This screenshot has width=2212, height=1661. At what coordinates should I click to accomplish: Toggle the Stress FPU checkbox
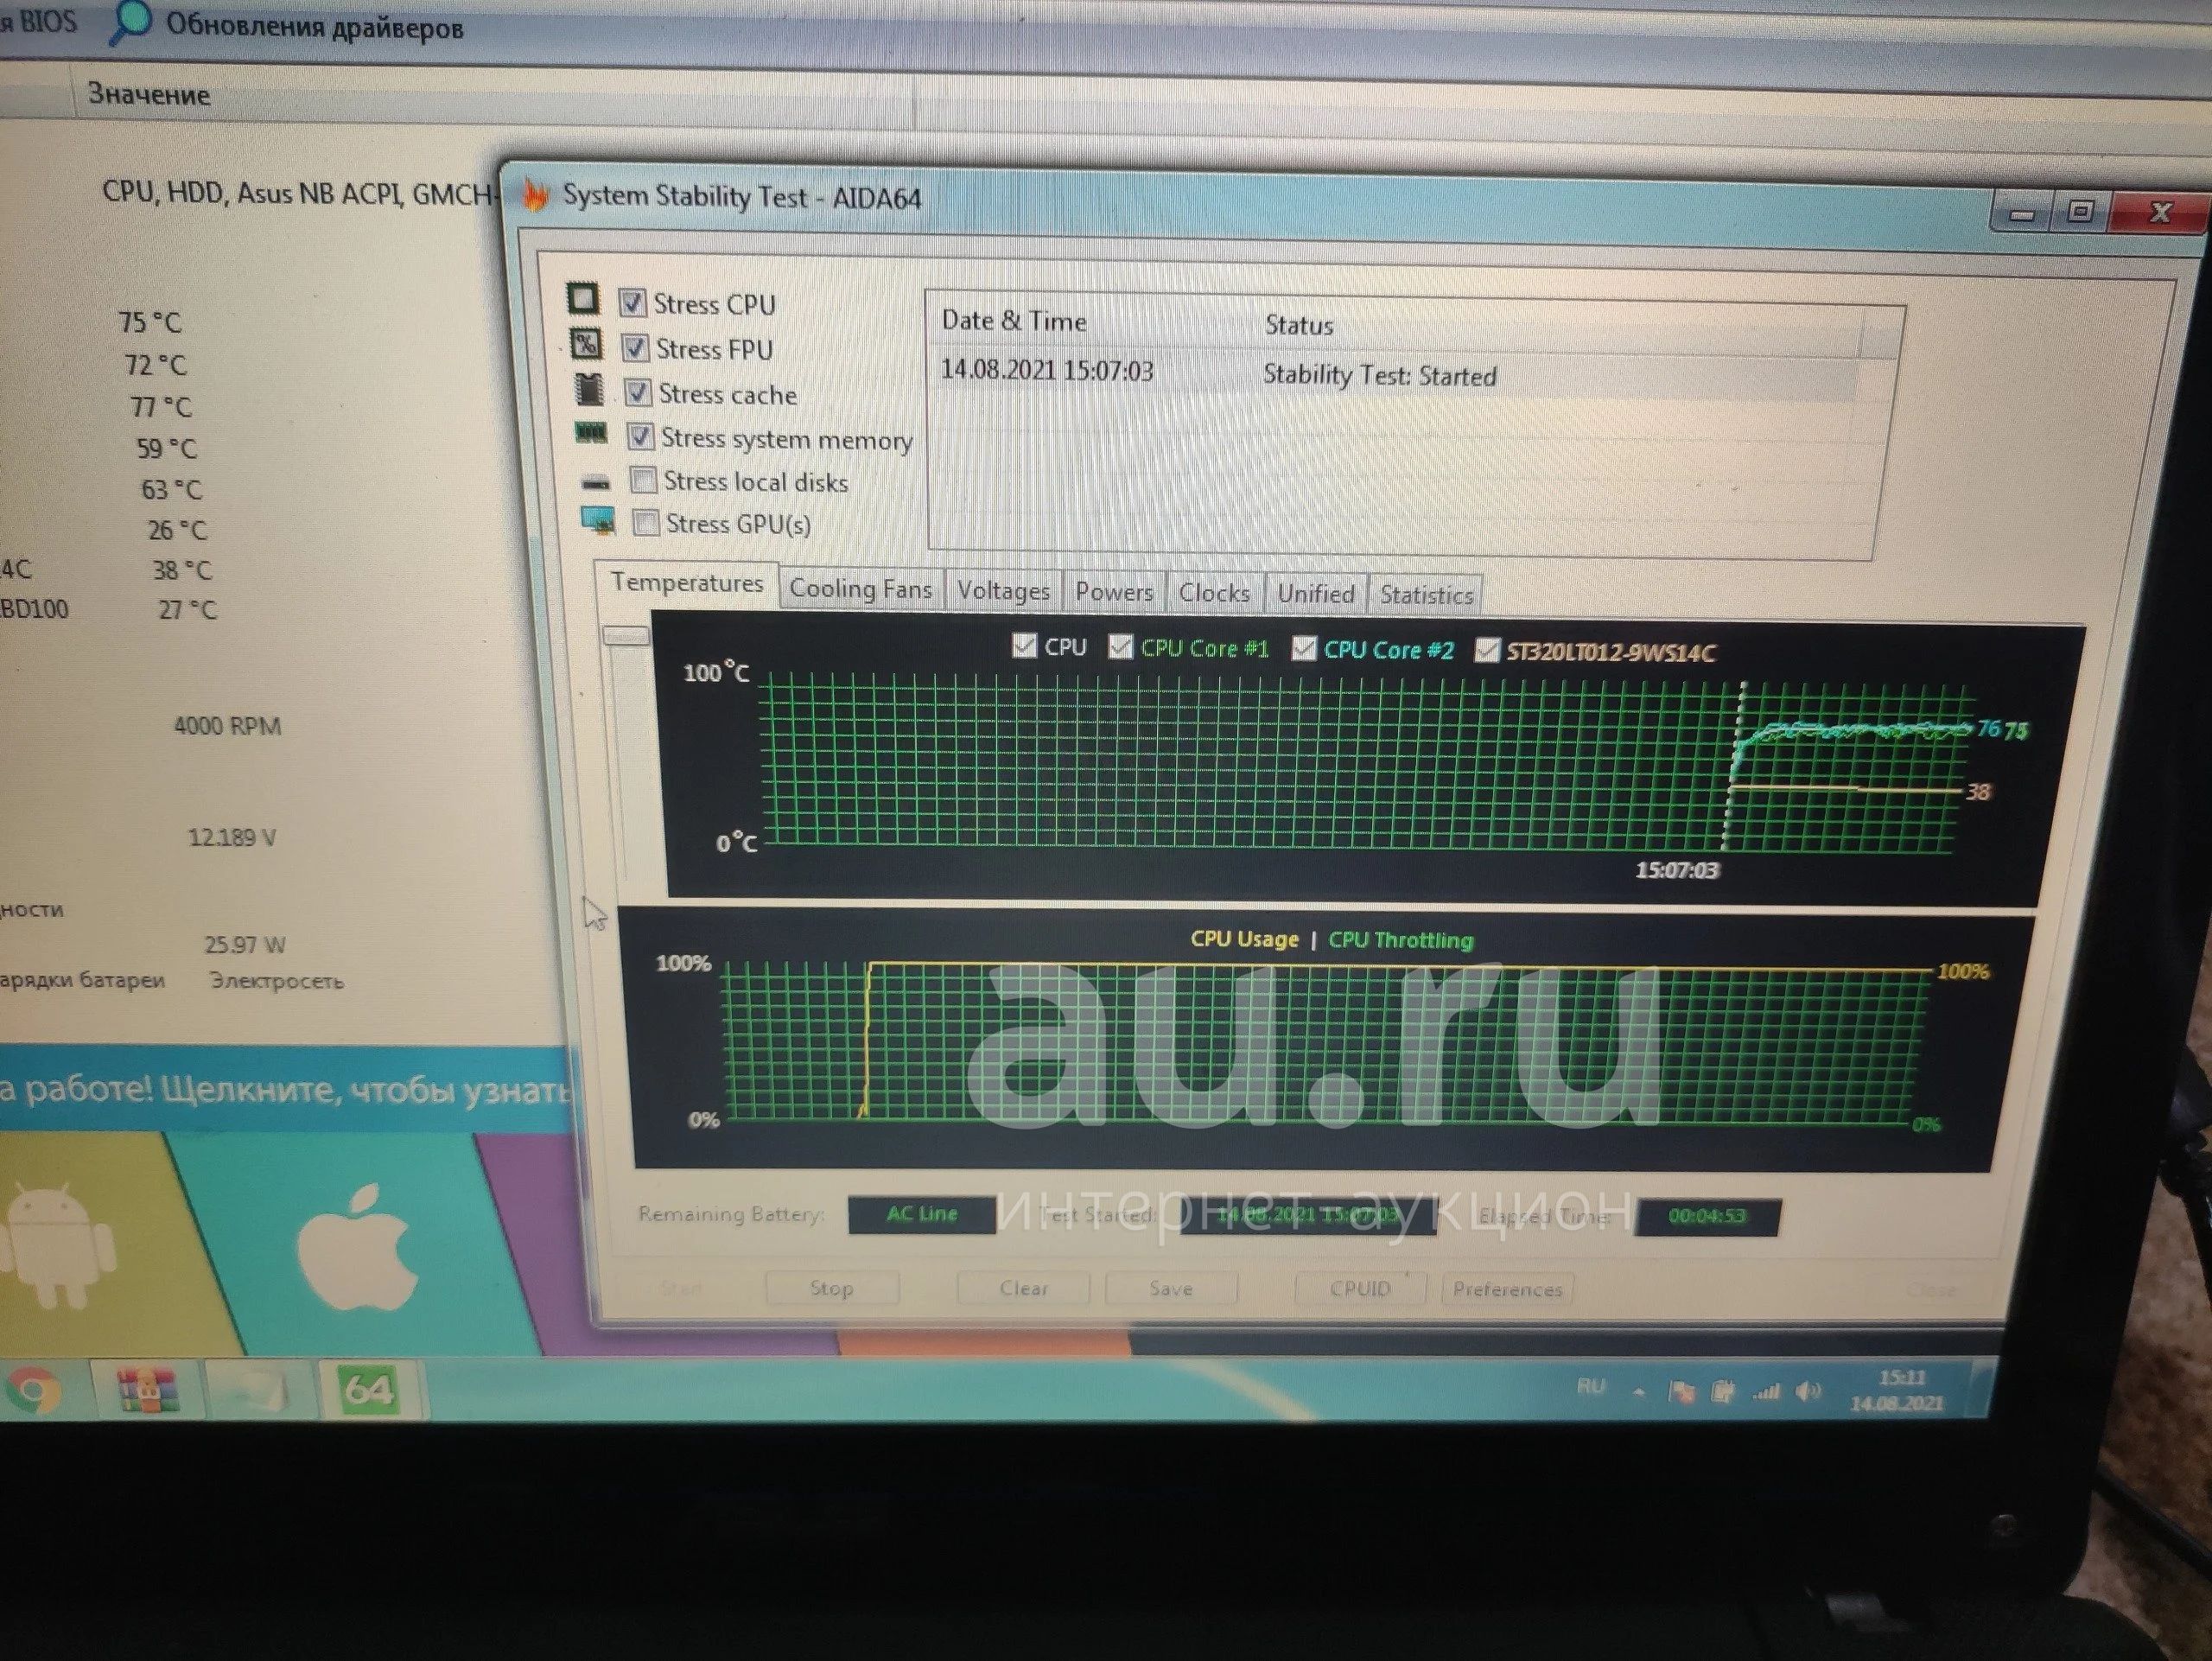[x=635, y=347]
